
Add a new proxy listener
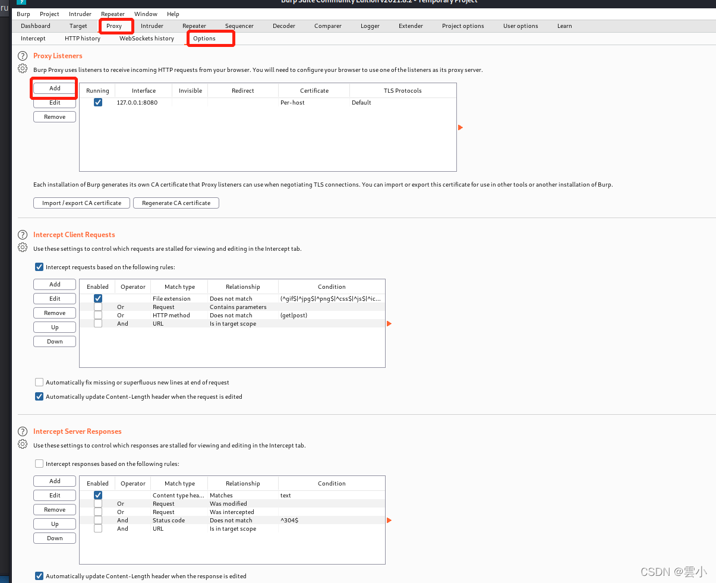point(55,88)
